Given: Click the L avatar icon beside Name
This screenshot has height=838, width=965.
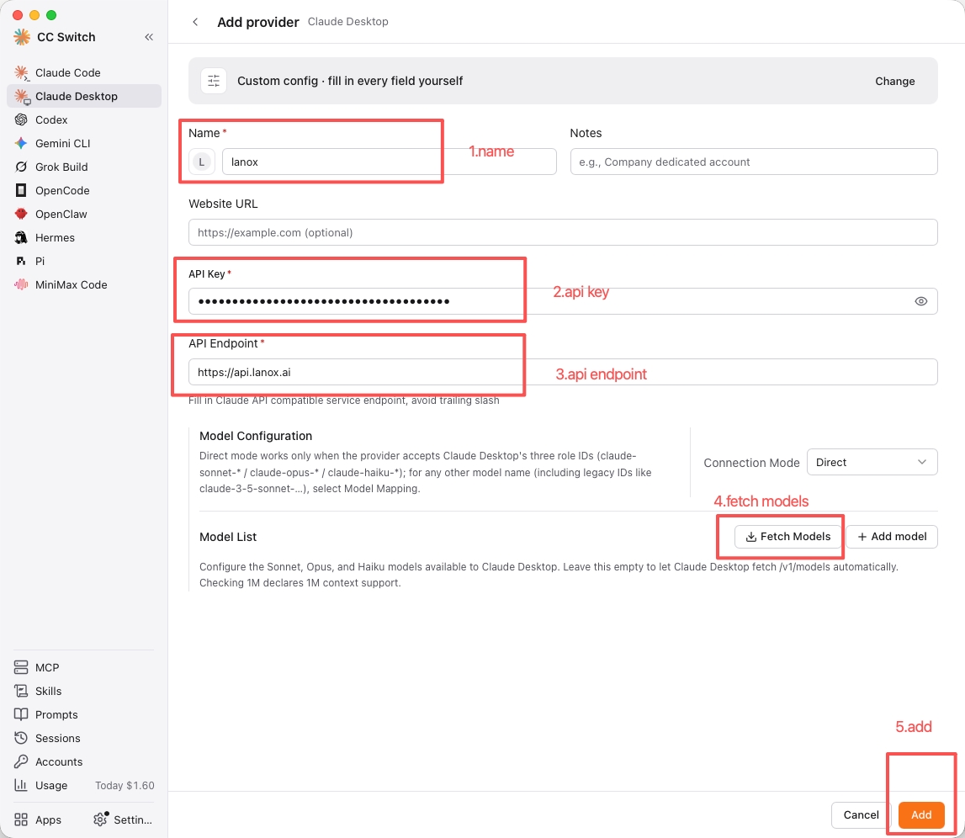Looking at the screenshot, I should click(x=201, y=162).
